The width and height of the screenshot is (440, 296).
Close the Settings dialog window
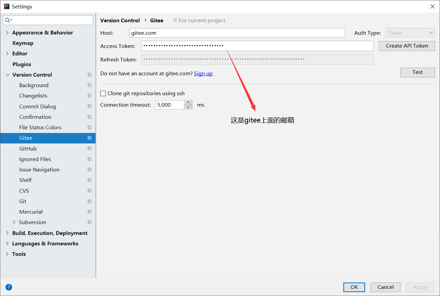[433, 6]
